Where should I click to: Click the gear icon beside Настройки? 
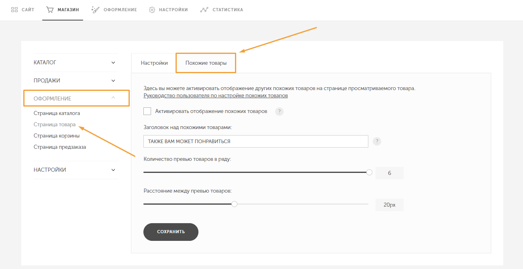coord(152,10)
